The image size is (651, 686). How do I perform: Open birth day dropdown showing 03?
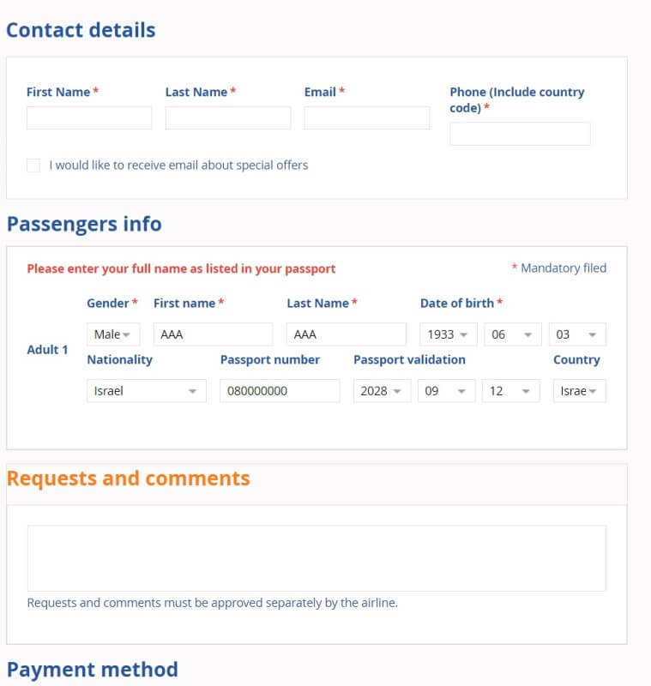tap(577, 334)
